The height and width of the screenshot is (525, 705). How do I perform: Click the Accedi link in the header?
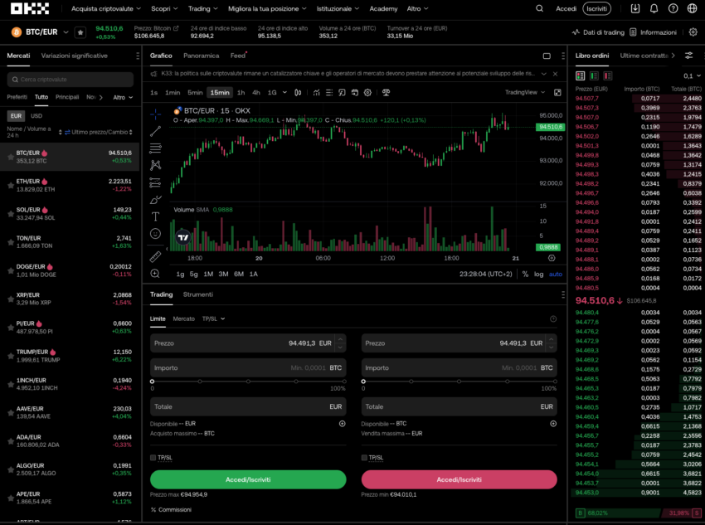coord(566,8)
